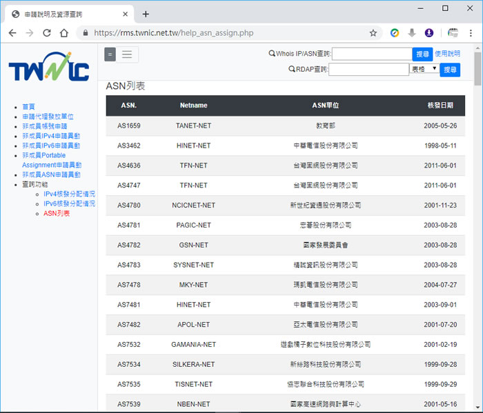Screen dimensions: 483x413
Task: Click the AS3462 cell
Action: [x=129, y=145]
